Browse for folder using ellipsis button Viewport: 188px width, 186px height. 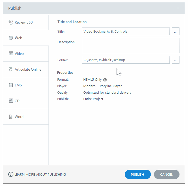[x=175, y=60]
